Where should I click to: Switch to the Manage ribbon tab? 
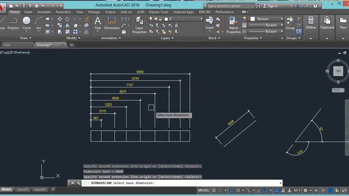[x=94, y=12]
